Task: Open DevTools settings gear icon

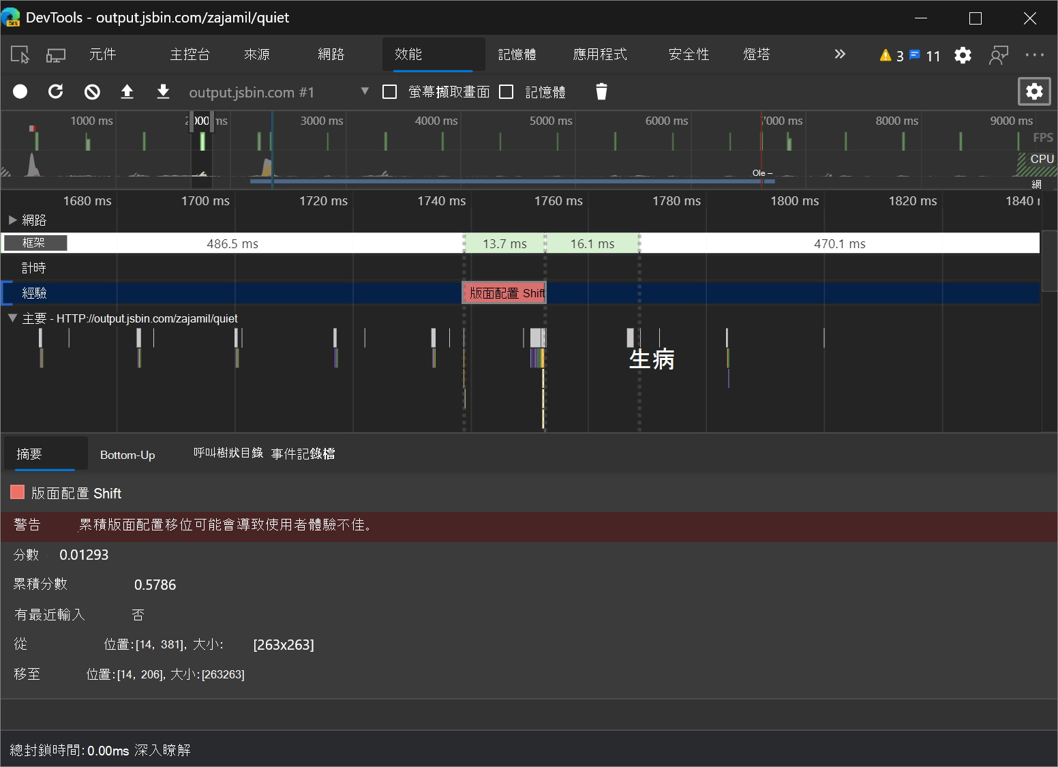Action: click(x=963, y=55)
